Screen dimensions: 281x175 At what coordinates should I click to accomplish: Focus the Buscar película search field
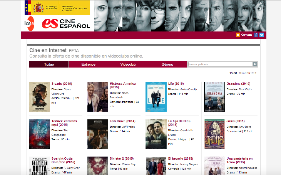(220, 64)
